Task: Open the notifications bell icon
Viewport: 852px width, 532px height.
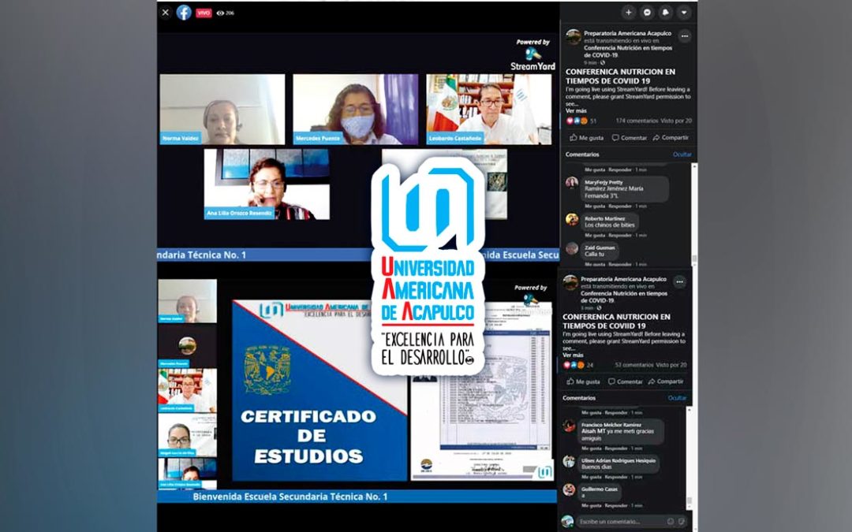Action: [666, 13]
